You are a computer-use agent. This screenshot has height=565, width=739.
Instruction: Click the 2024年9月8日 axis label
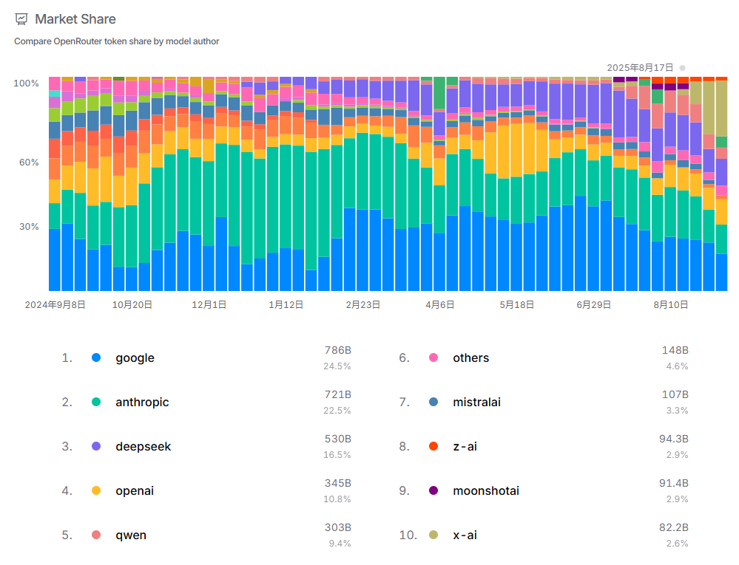(55, 304)
